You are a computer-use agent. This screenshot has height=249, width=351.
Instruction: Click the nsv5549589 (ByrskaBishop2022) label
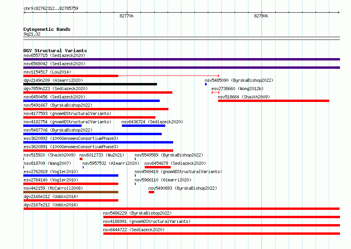[x=169, y=155]
